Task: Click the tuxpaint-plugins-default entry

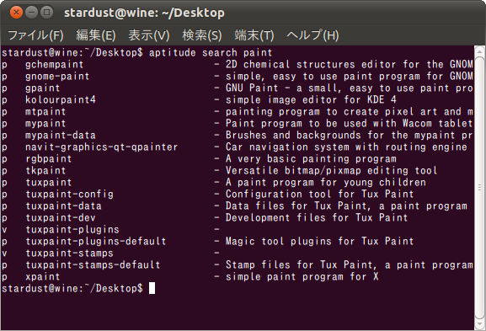Action: click(96, 241)
